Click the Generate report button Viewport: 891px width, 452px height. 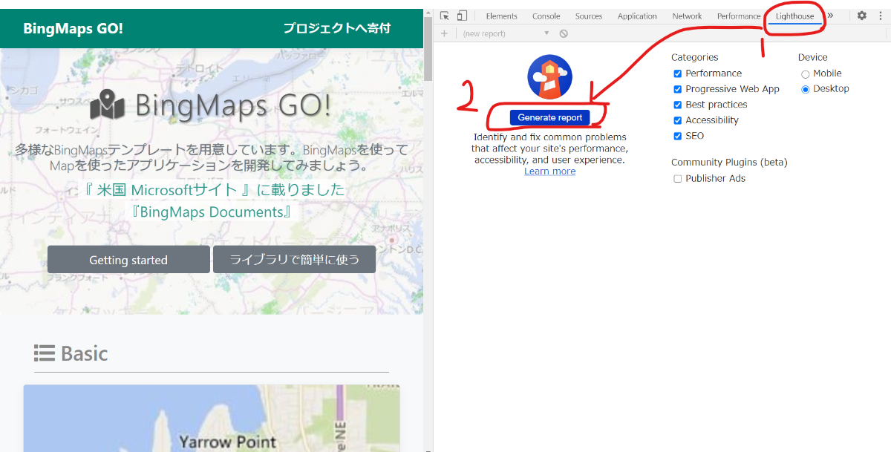point(549,117)
